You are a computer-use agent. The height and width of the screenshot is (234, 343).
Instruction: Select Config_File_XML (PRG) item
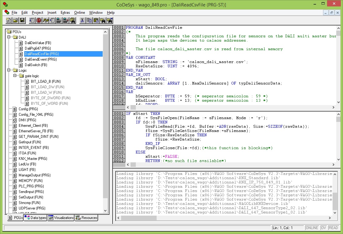pyautogui.click(x=36, y=115)
